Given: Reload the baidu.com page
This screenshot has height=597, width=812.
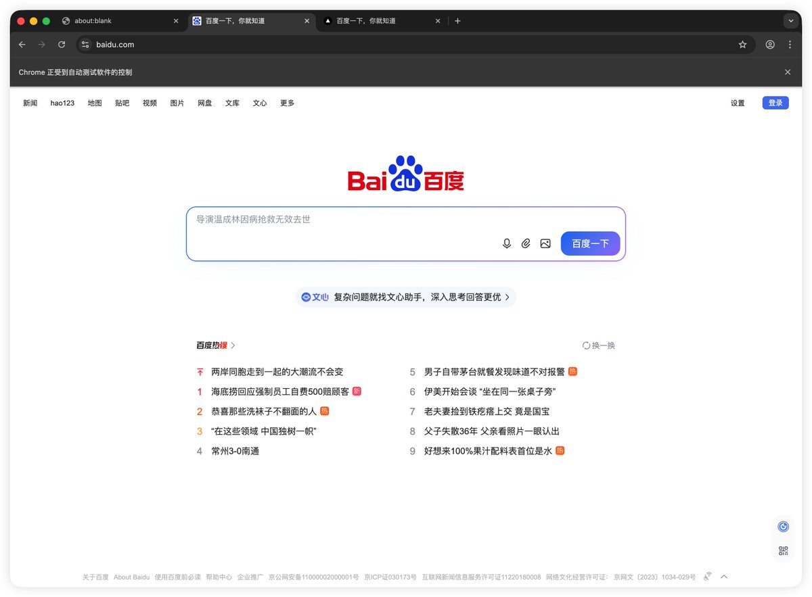Looking at the screenshot, I should click(62, 45).
